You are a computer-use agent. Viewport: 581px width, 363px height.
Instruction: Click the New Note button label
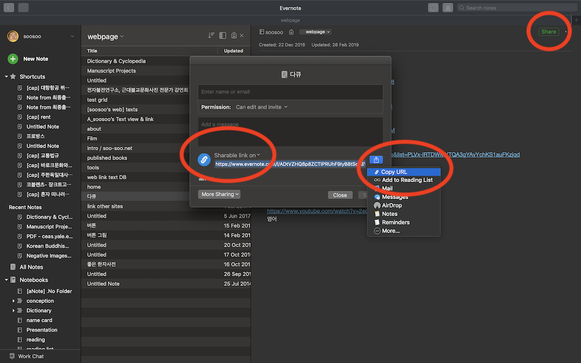(x=36, y=59)
